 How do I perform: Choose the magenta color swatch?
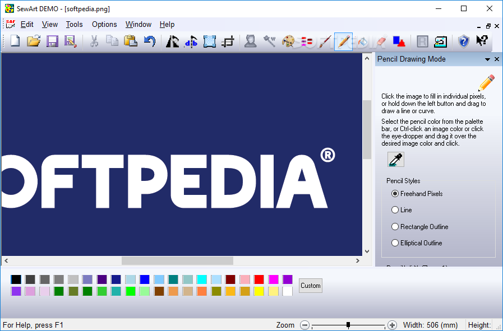click(273, 279)
